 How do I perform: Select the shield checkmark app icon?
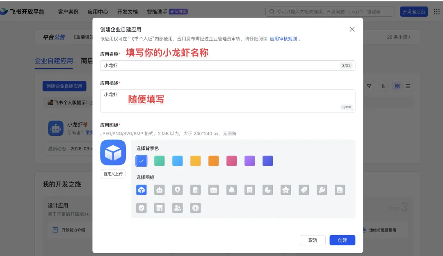coord(142,208)
